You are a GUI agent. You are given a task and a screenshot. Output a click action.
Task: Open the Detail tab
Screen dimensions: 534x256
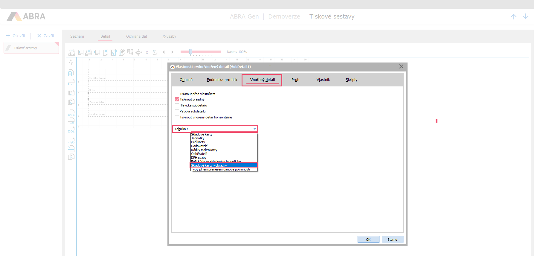click(105, 36)
